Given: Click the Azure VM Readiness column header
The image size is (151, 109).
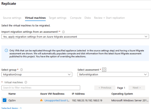Looking at the screenshot, I should [52, 94].
